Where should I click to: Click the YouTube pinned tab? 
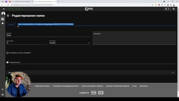point(10,2)
